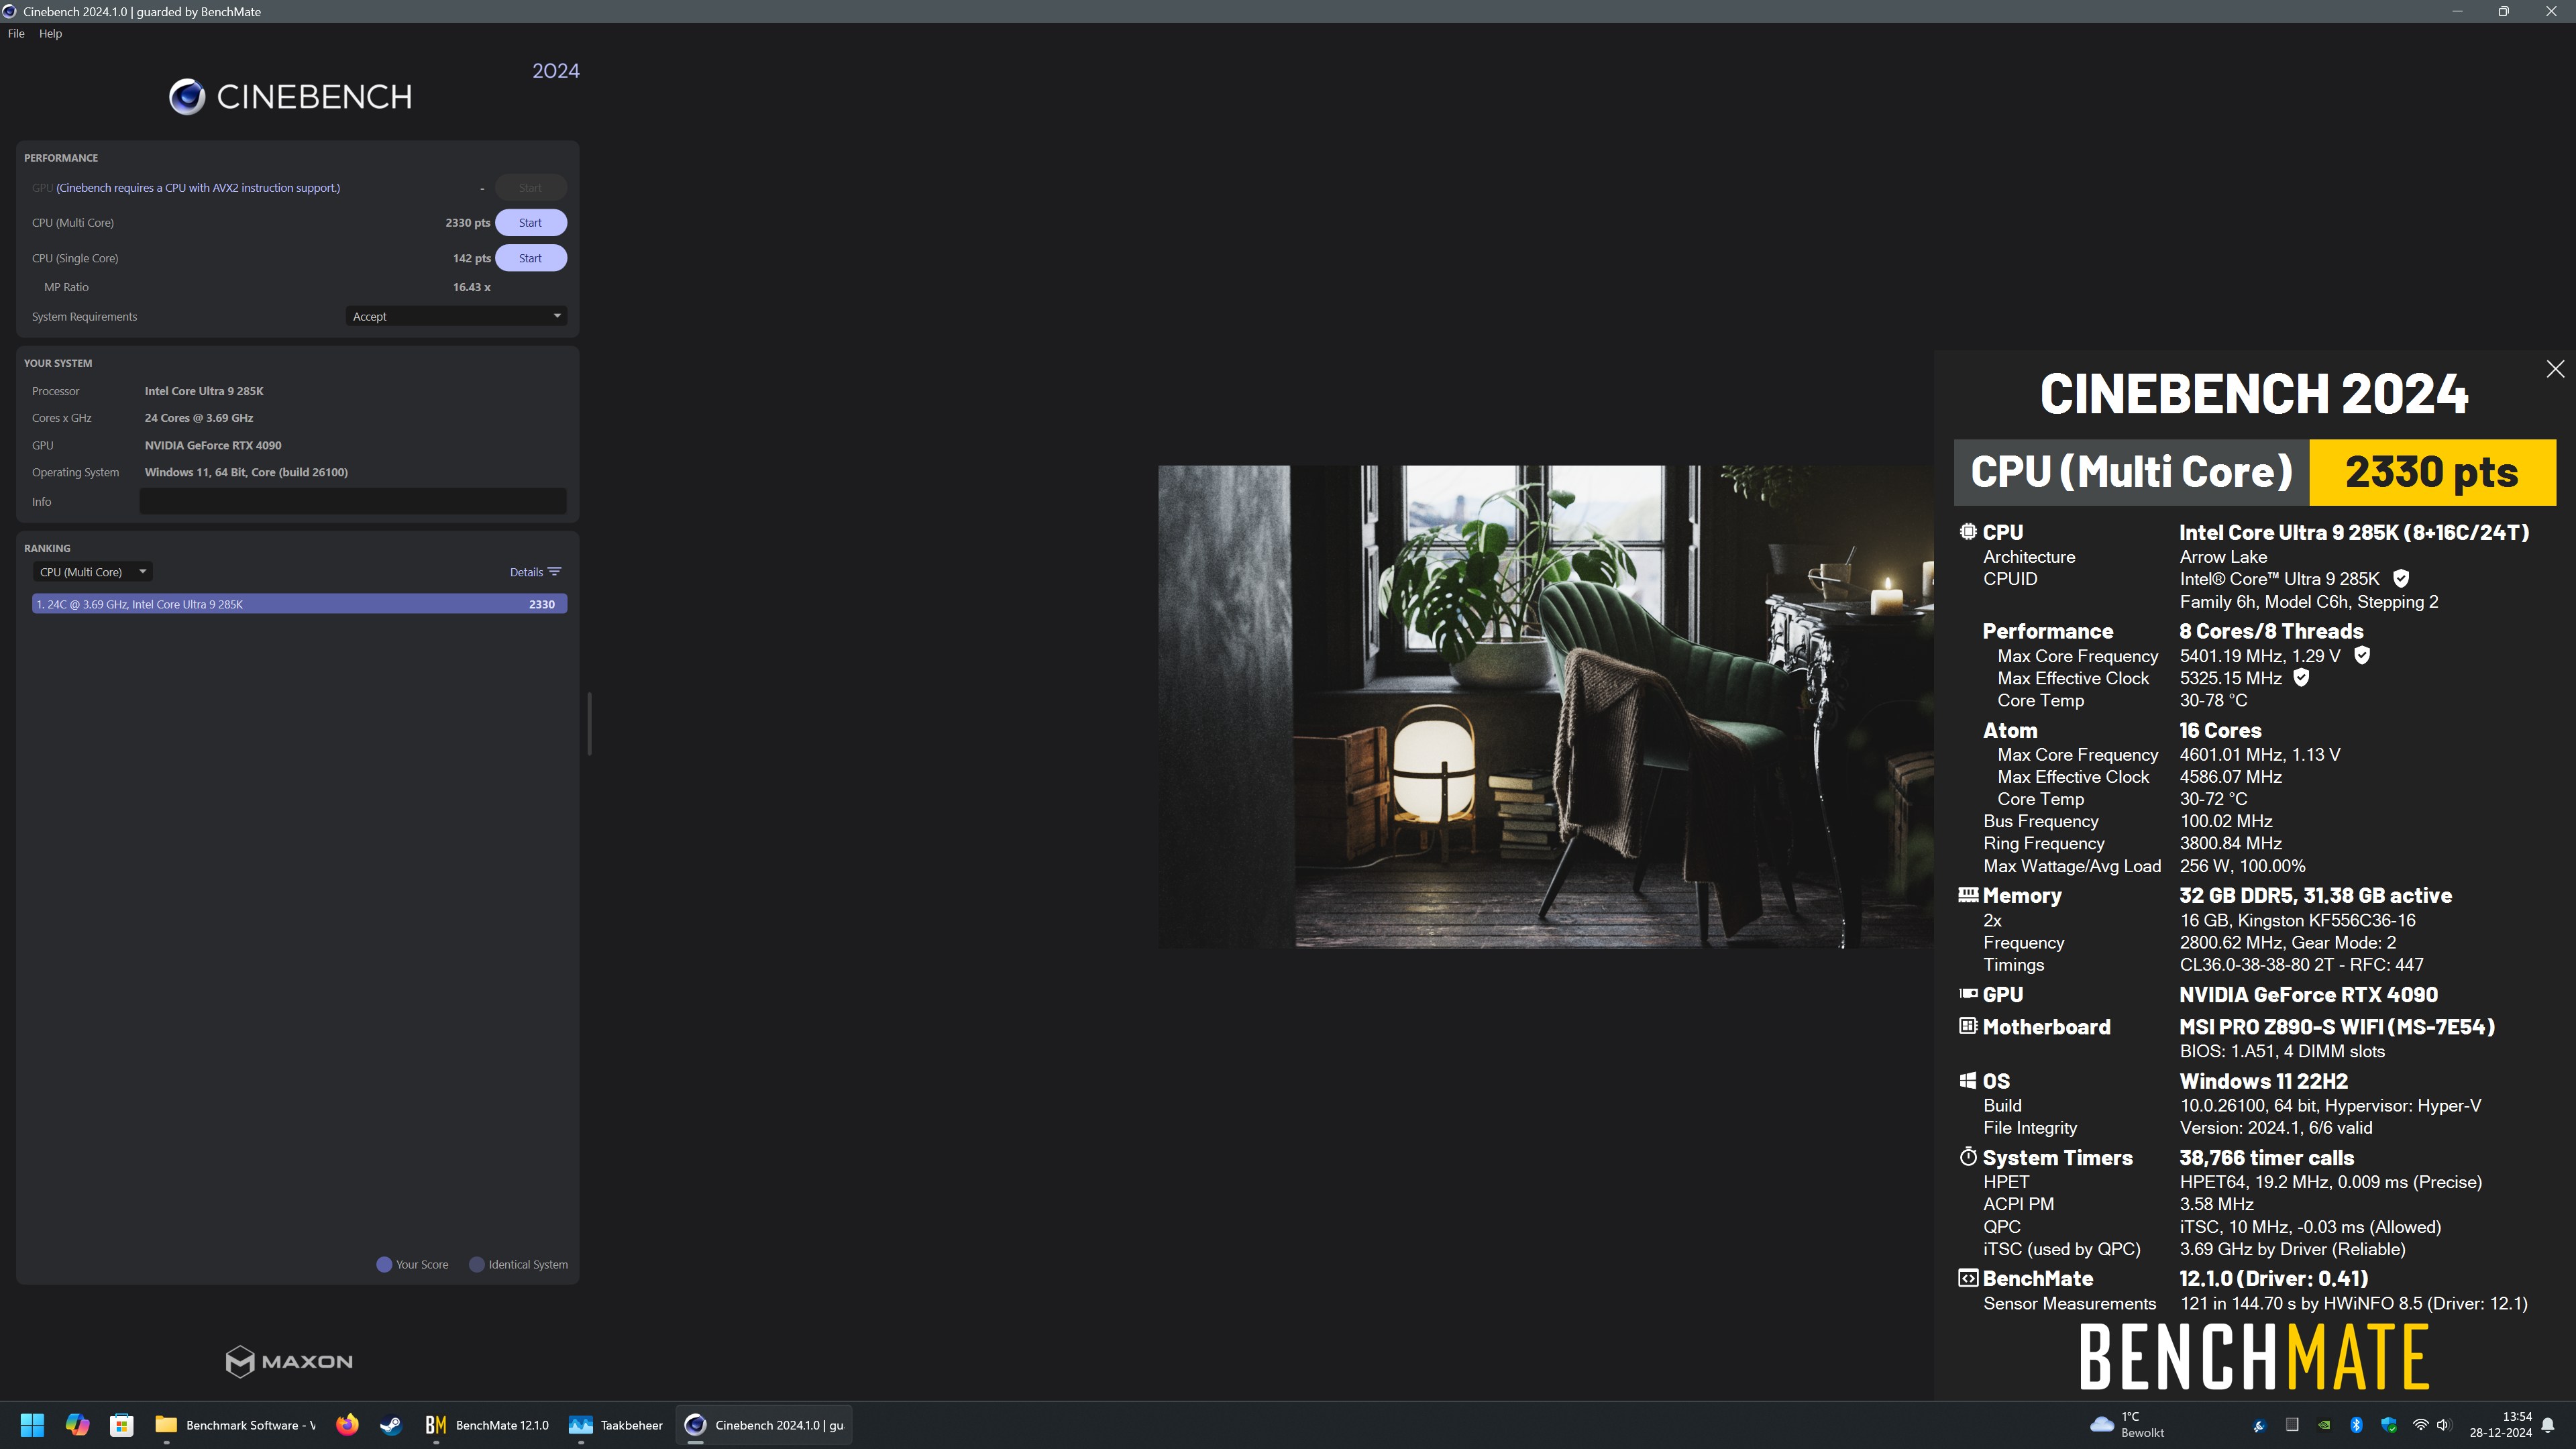Open Copilot from the taskbar
Image resolution: width=2576 pixels, height=1449 pixels.
(x=77, y=1425)
